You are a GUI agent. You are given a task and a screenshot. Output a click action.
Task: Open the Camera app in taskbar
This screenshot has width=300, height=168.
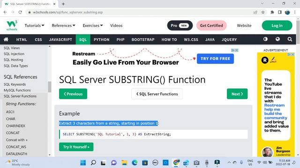(196, 163)
